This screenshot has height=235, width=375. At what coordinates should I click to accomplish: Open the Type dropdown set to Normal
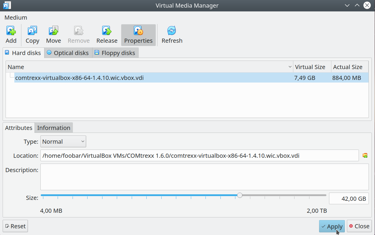click(x=63, y=142)
